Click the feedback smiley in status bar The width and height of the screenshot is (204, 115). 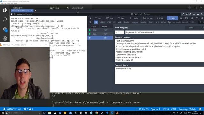pos(200,109)
